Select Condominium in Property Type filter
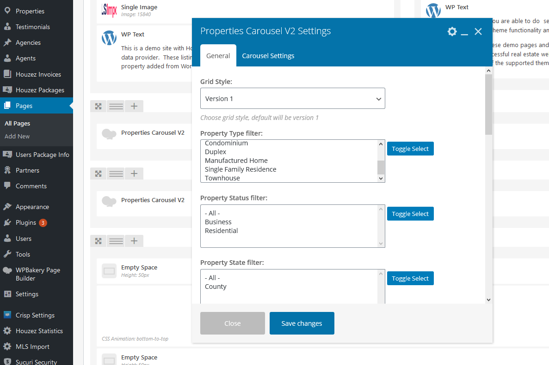 pos(227,143)
